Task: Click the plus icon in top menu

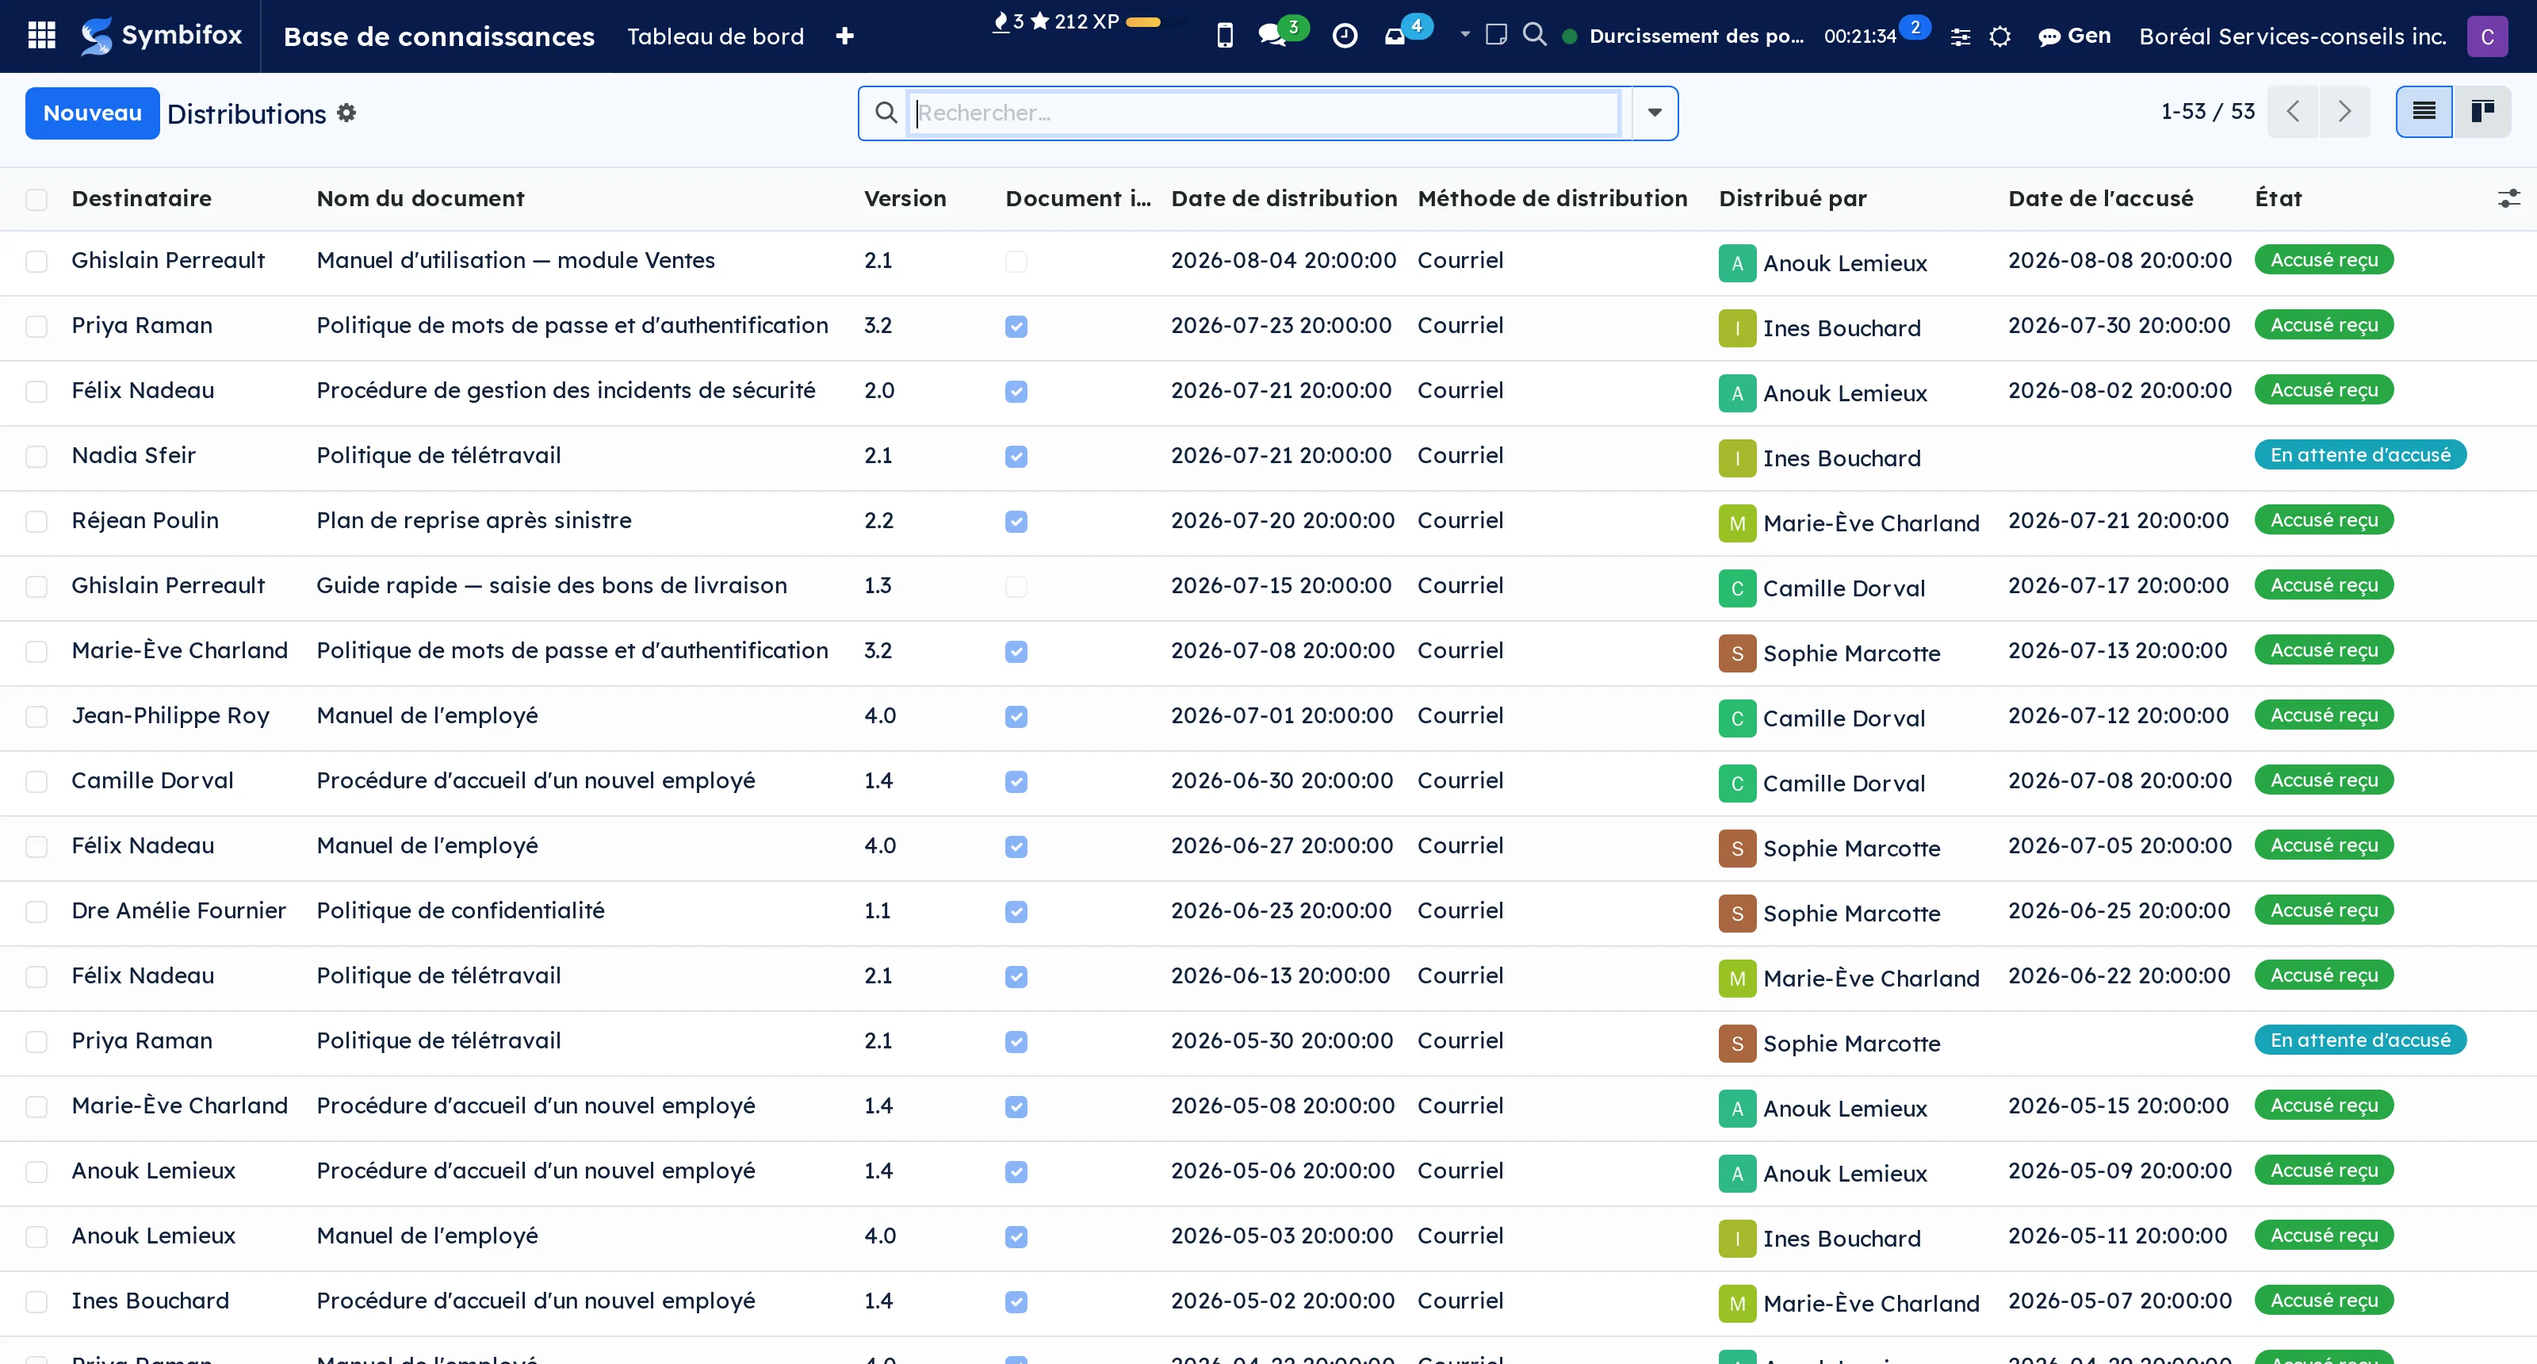Action: [844, 36]
